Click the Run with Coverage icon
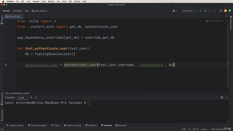This screenshot has height=131, width=233. (210, 11)
